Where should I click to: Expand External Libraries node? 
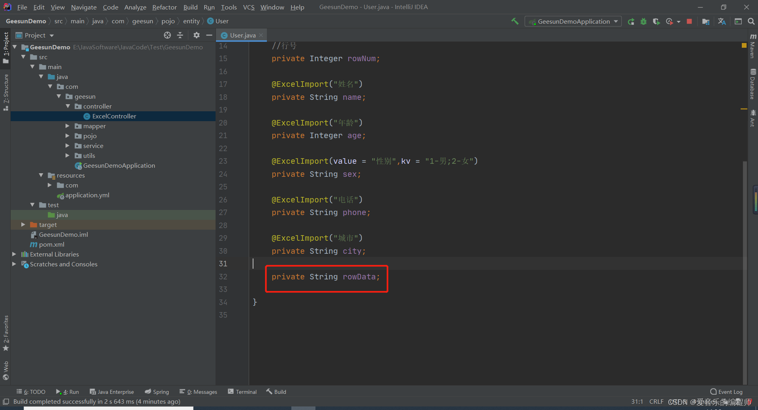click(14, 254)
